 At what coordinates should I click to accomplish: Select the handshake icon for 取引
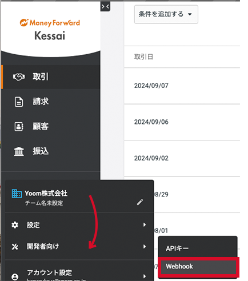pos(19,77)
